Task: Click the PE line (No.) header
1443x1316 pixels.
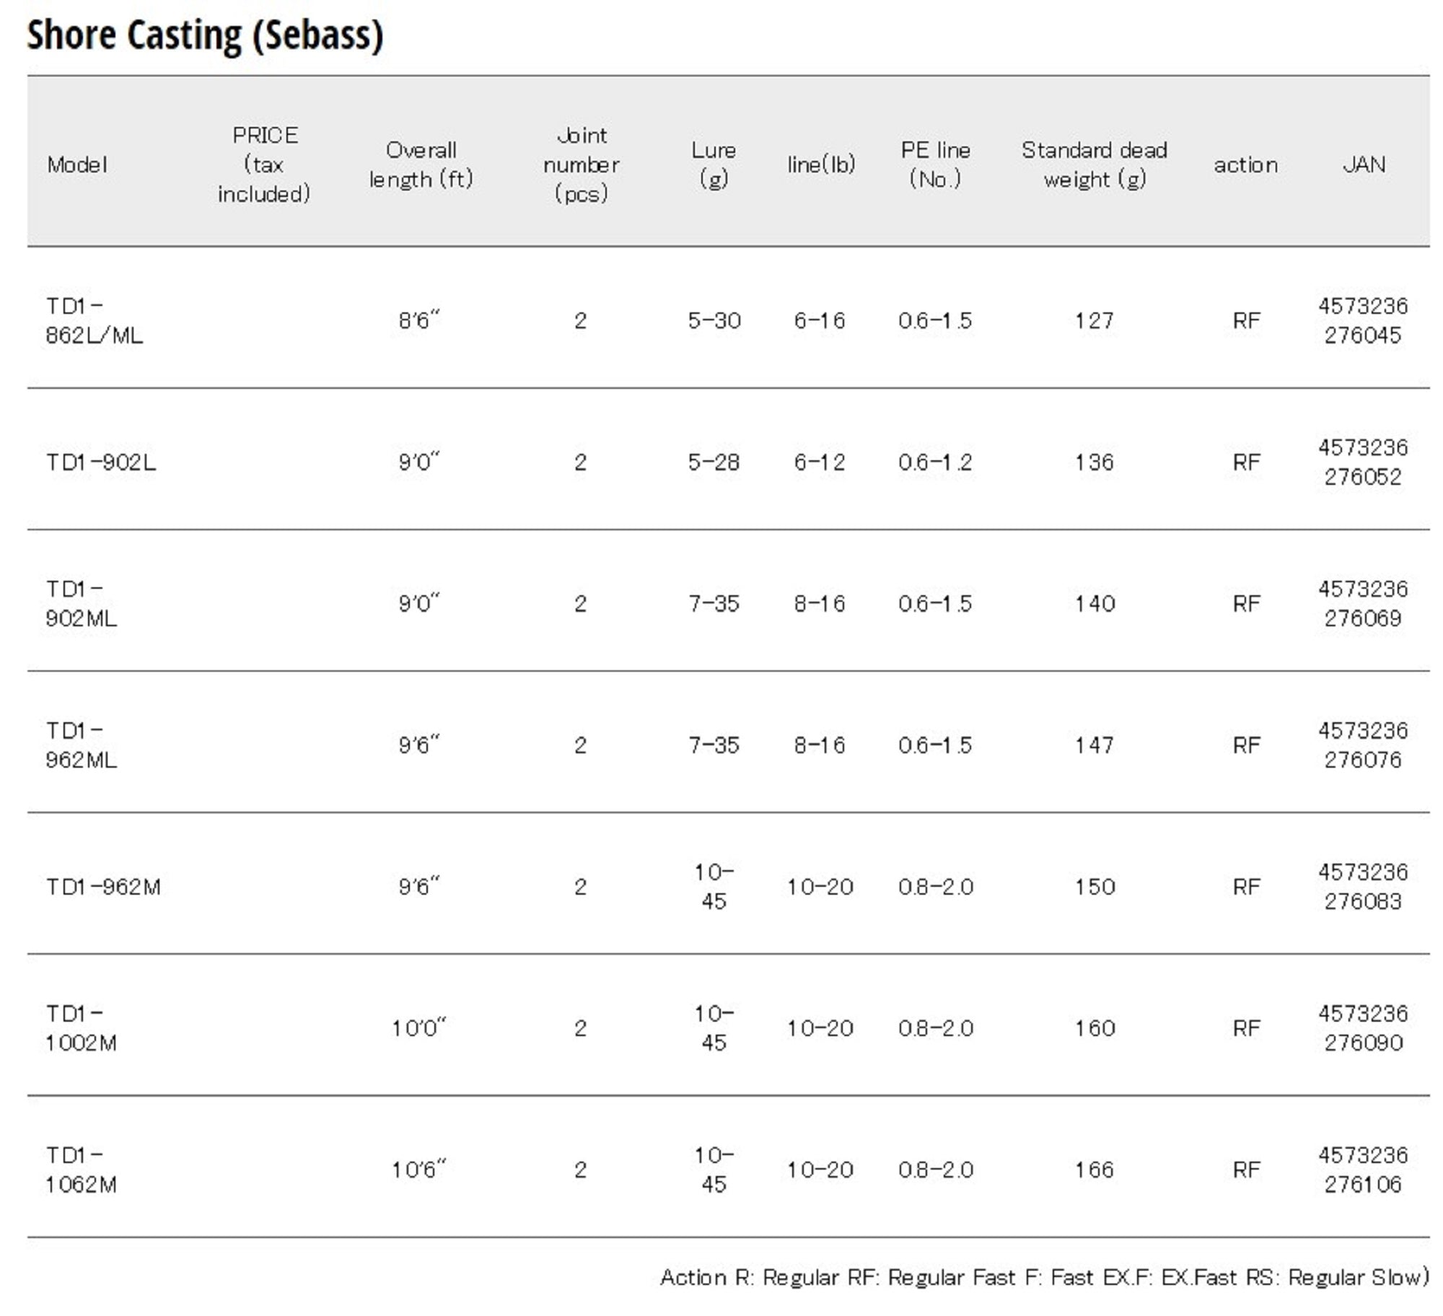Action: (x=935, y=164)
